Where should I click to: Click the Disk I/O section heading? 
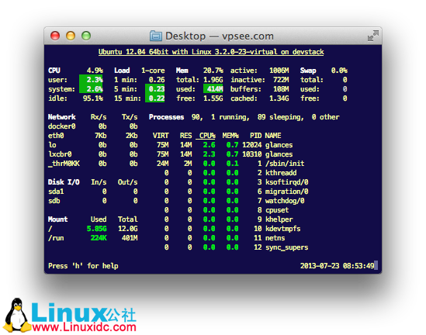pos(64,182)
